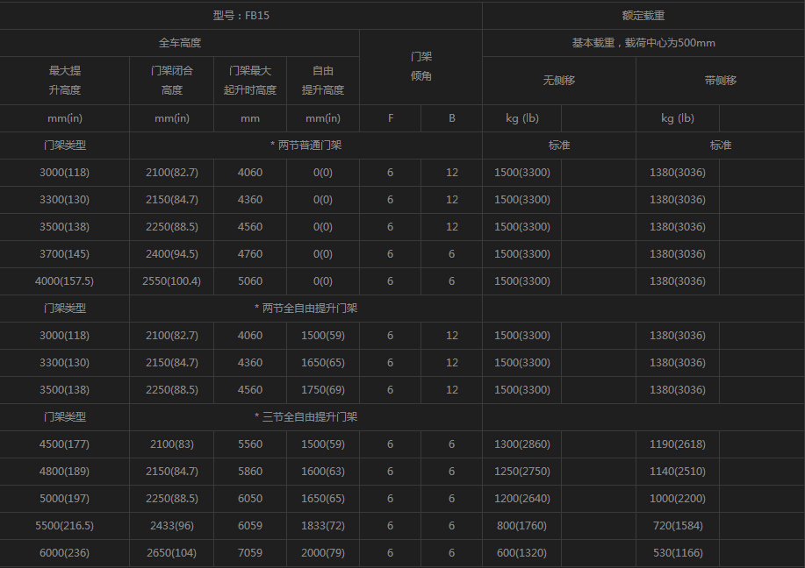Click the 600(1320) load capacity cell

(521, 553)
